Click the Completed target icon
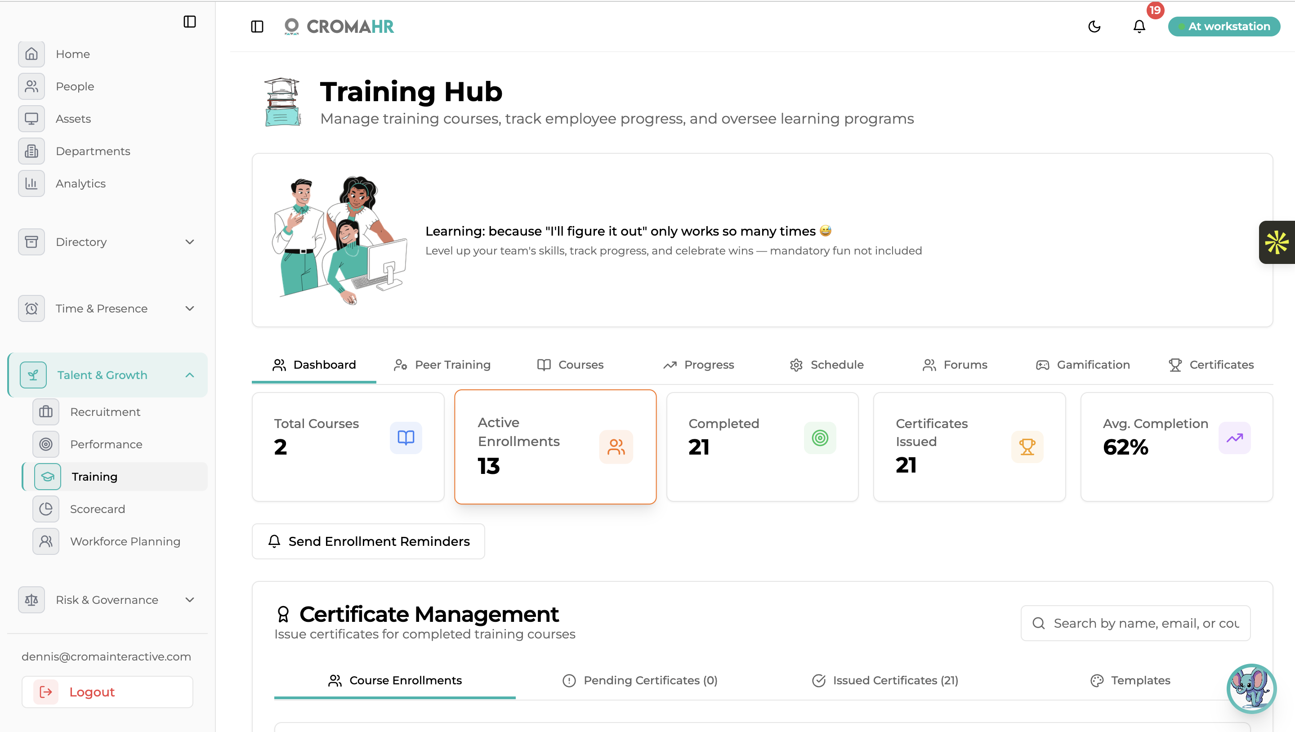The height and width of the screenshot is (732, 1295). (x=820, y=437)
